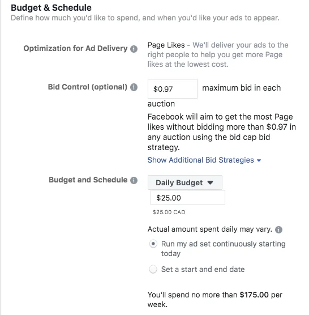Click the Budget & Schedule section heading
309x315 pixels.
(x=51, y=7)
